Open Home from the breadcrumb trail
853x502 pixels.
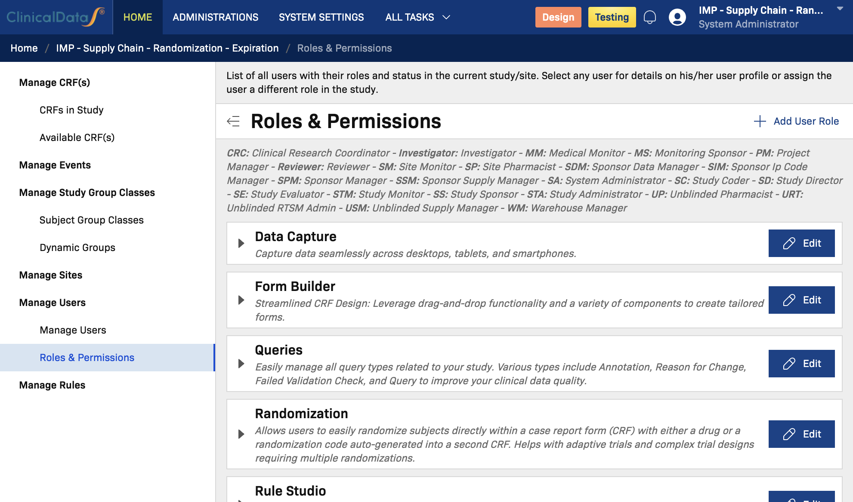pos(24,48)
